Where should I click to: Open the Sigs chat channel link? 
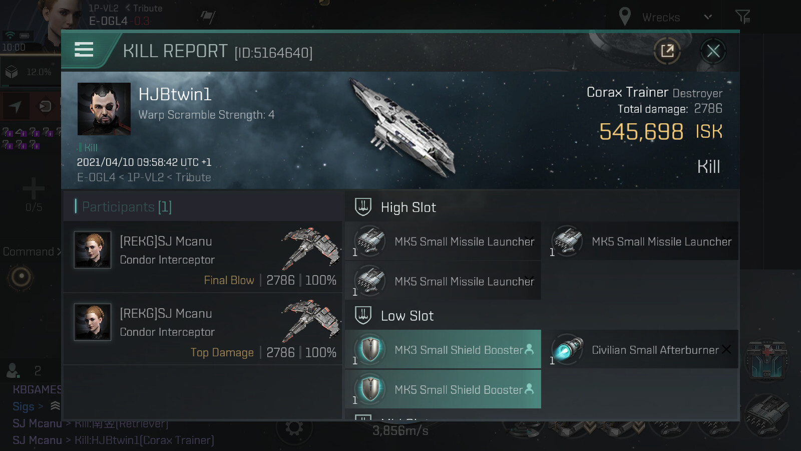coord(23,406)
